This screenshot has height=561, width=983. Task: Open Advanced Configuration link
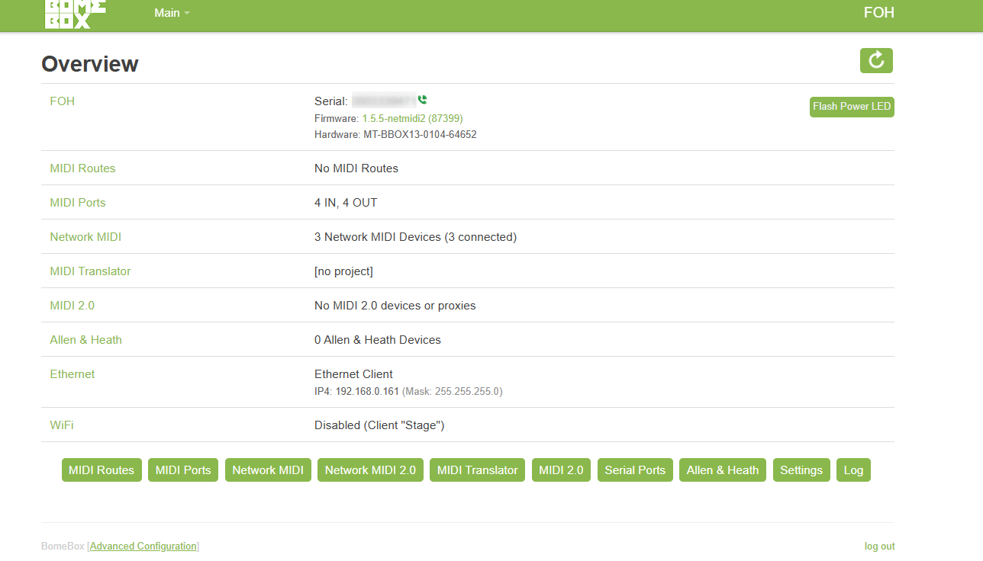point(143,546)
